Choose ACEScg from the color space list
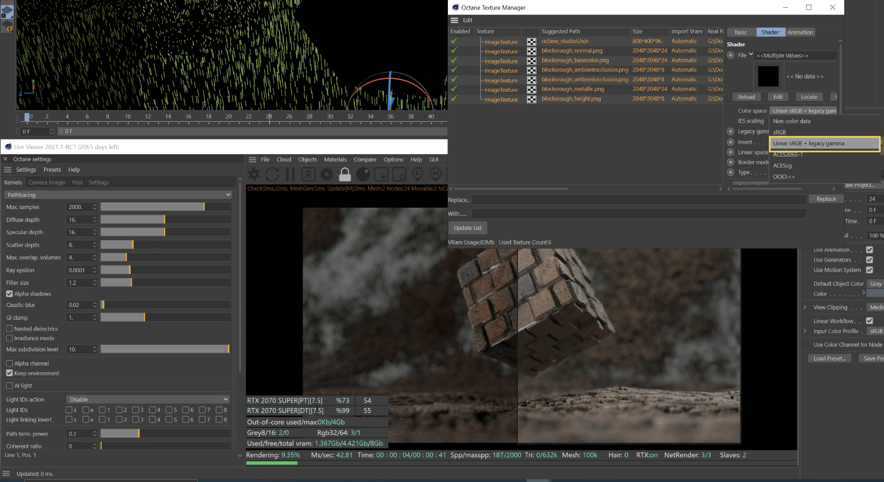 (782, 166)
